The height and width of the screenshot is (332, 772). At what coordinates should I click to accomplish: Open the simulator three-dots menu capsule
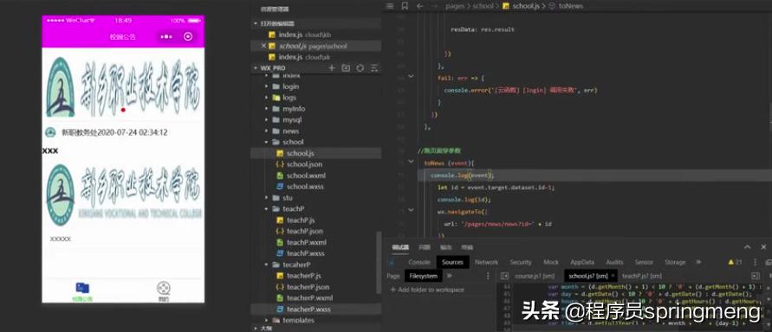coord(166,37)
